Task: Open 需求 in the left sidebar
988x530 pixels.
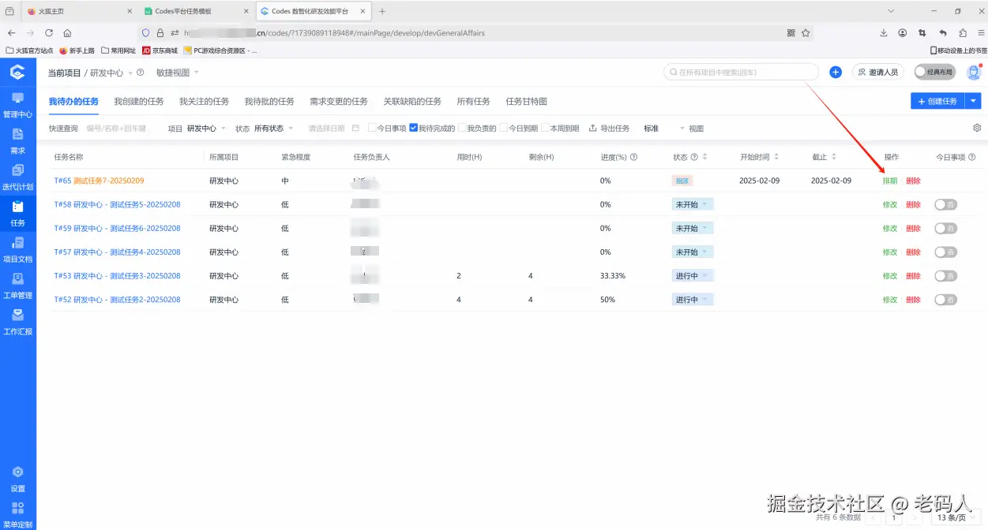Action: [17, 141]
